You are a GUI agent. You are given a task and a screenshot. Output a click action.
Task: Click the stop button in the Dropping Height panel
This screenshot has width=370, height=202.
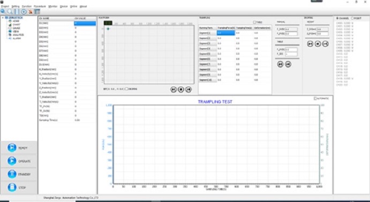tap(318, 44)
